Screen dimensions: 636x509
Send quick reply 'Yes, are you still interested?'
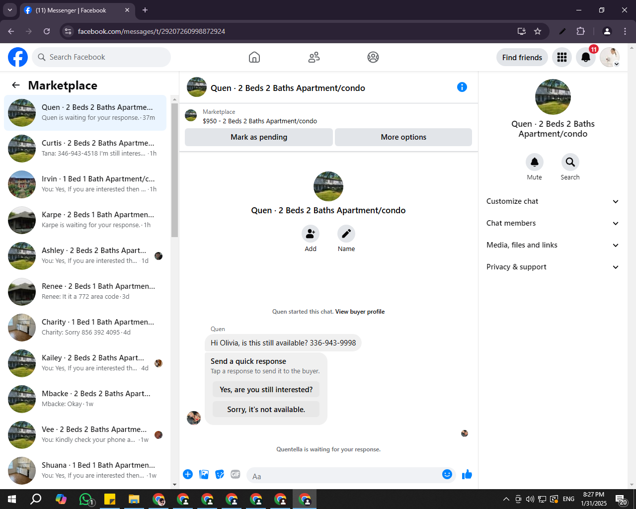click(x=266, y=389)
